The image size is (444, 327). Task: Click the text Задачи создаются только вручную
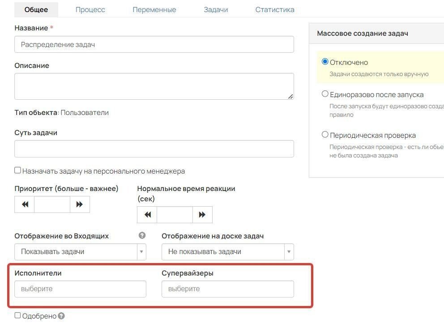pos(379,74)
